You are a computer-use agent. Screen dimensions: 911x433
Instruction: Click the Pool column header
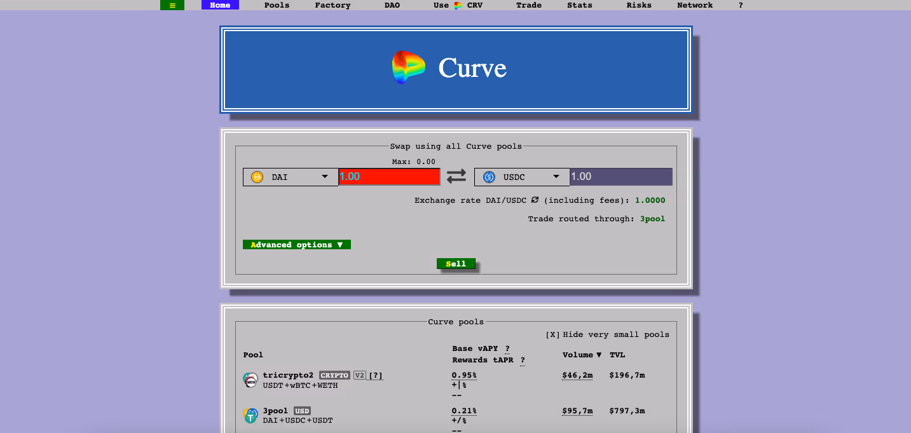tap(253, 355)
